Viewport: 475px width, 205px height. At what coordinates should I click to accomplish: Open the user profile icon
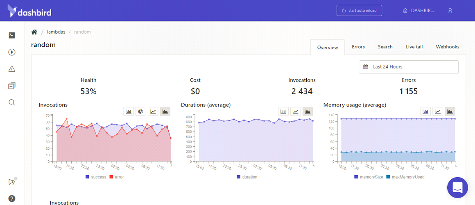click(450, 10)
